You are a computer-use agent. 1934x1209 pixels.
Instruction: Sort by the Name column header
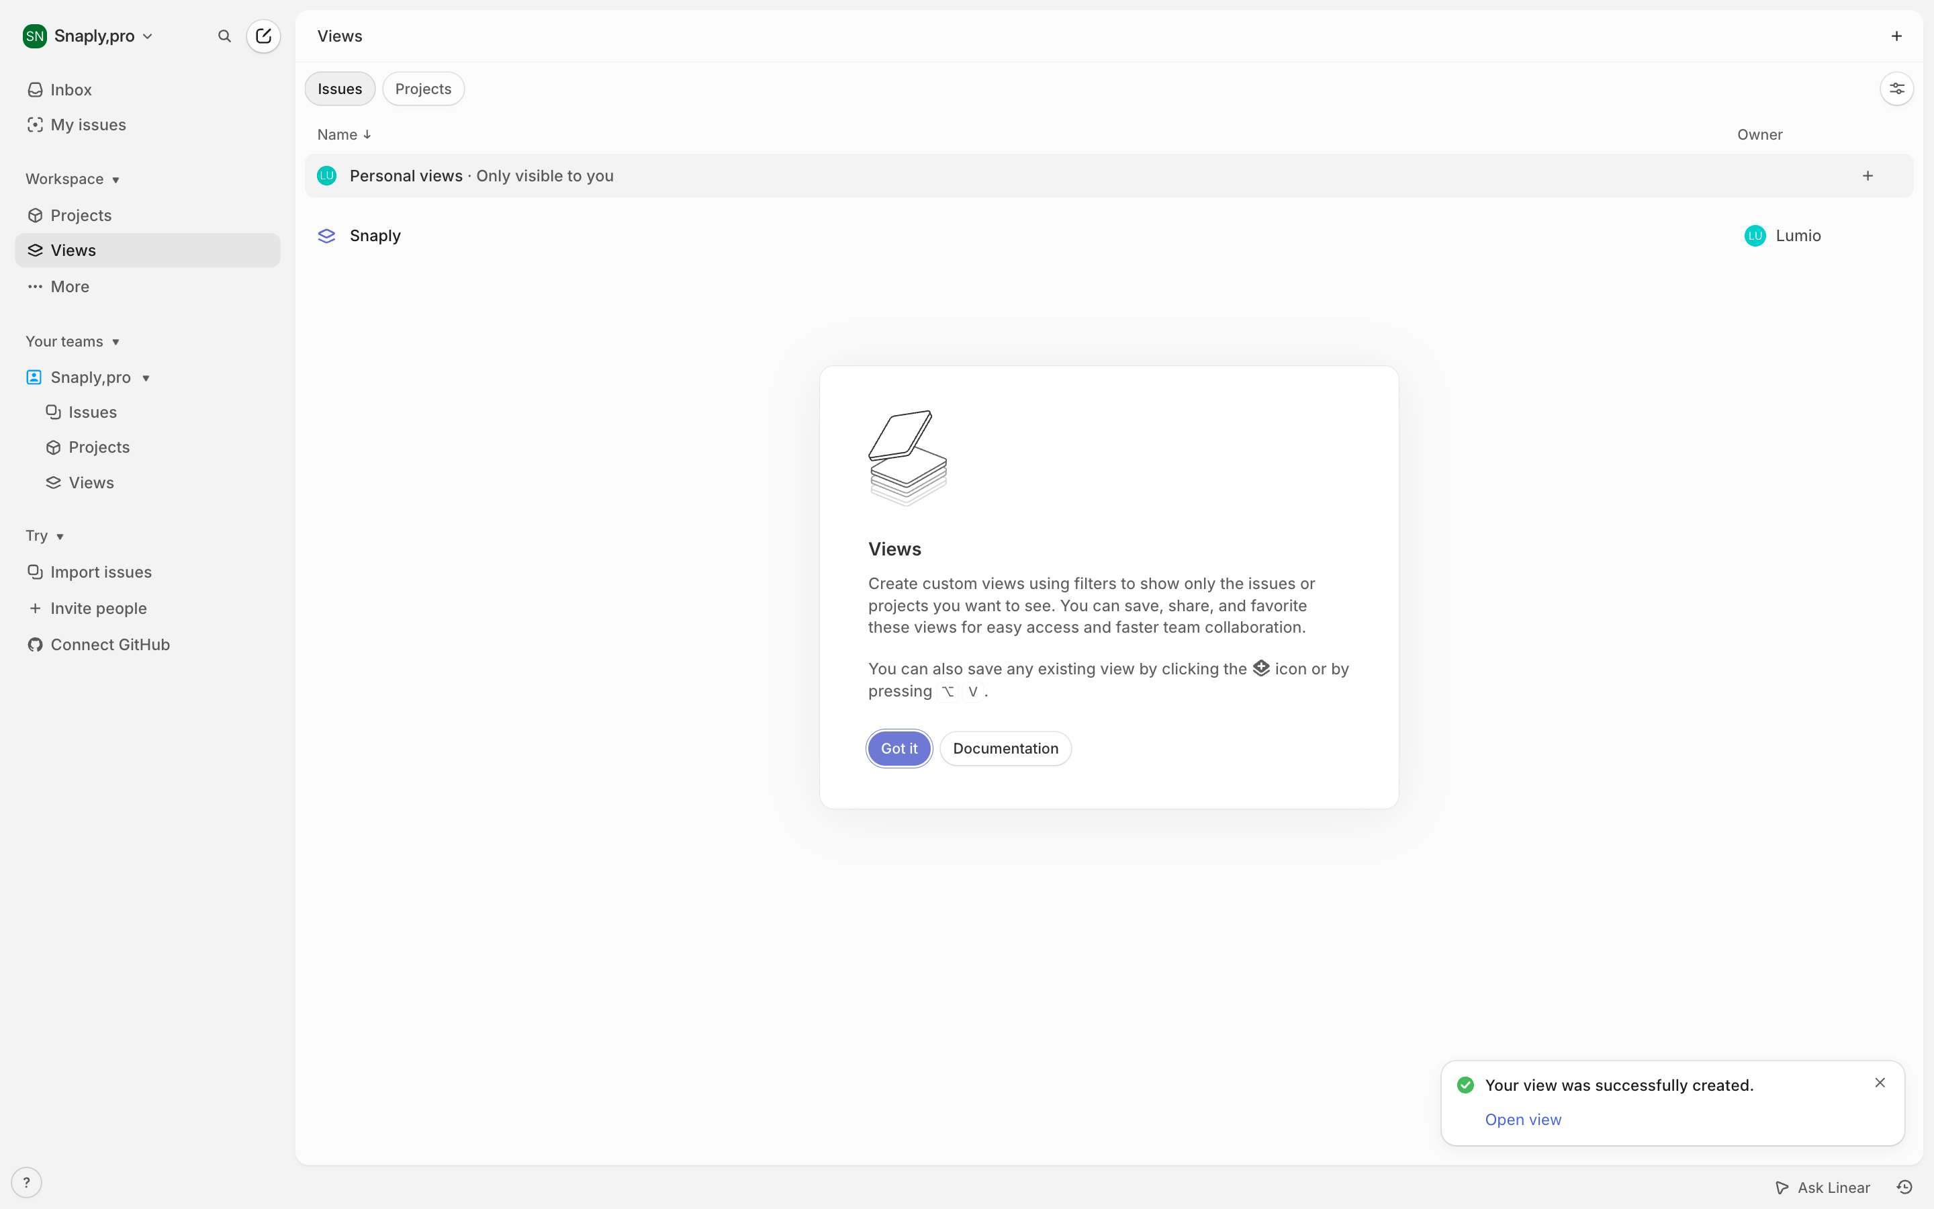point(344,134)
